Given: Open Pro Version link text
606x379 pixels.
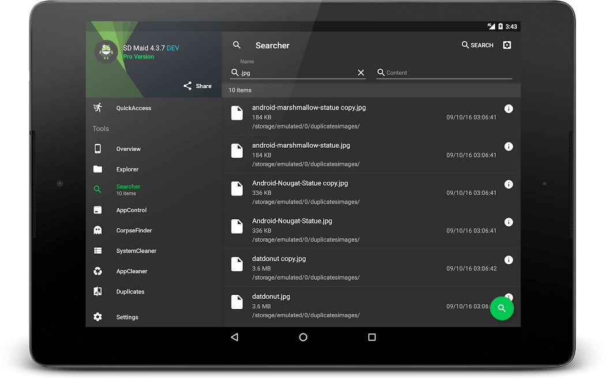Looking at the screenshot, I should click(x=138, y=57).
